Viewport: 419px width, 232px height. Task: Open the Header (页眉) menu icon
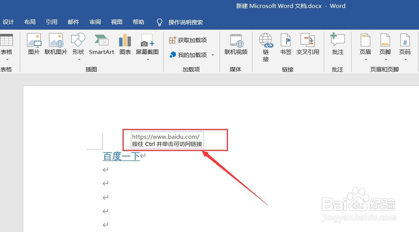365,41
